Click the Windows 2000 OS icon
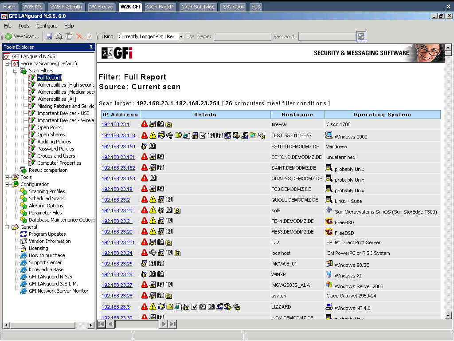 [329, 135]
